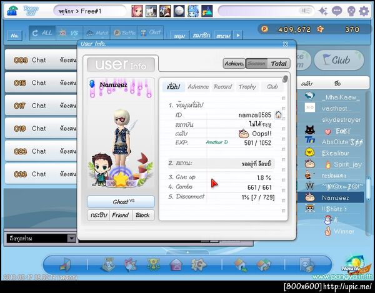
Task: Click the right arrow next to Thai tabs
Action: pos(238,35)
